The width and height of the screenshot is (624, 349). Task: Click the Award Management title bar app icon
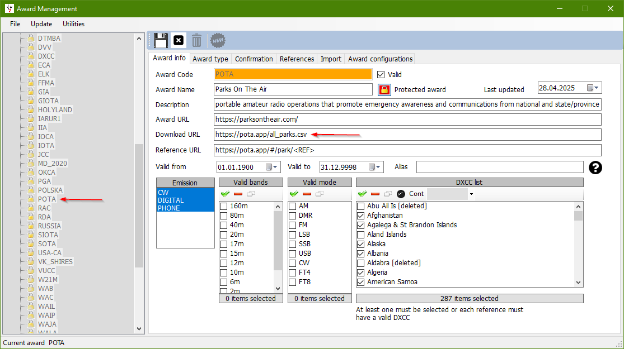[x=9, y=8]
